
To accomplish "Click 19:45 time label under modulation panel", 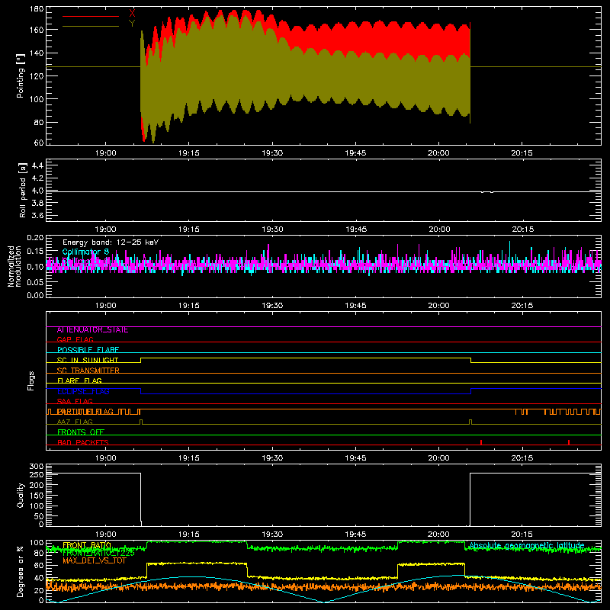I will 355,306.
